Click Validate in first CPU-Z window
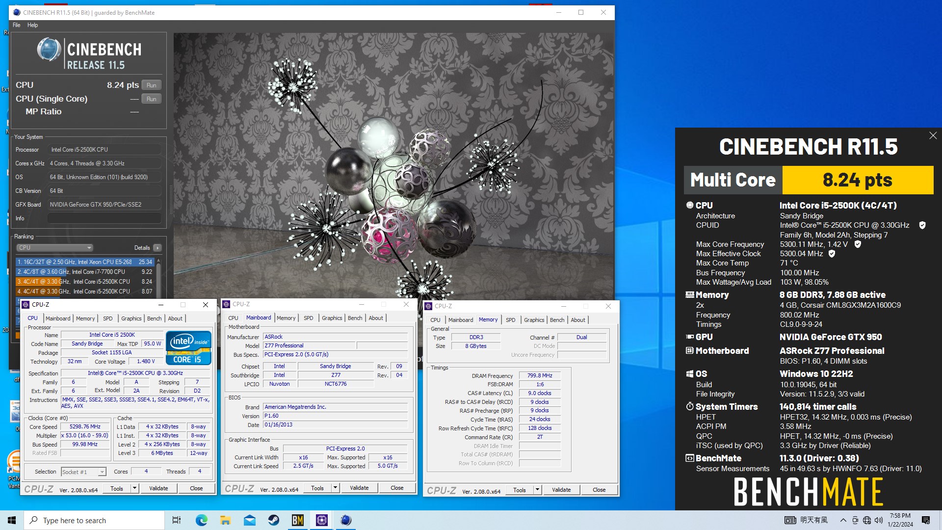This screenshot has height=530, width=942. click(x=158, y=489)
